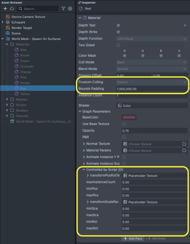Enable Use Base Texture checkbox
190x244 pixels.
point(124,124)
